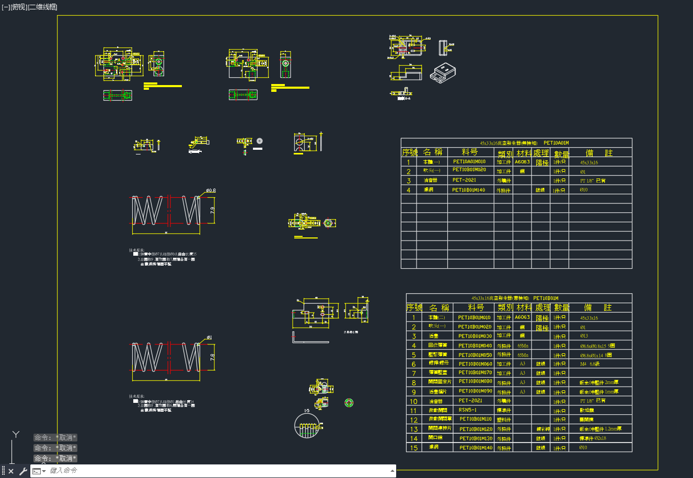693x478 pixels.
Task: Select the topmost 命令: *取消* history line
Action: (55, 438)
